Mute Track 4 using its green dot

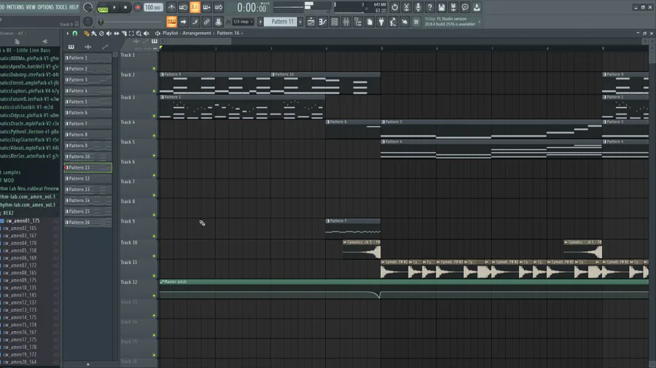point(154,135)
